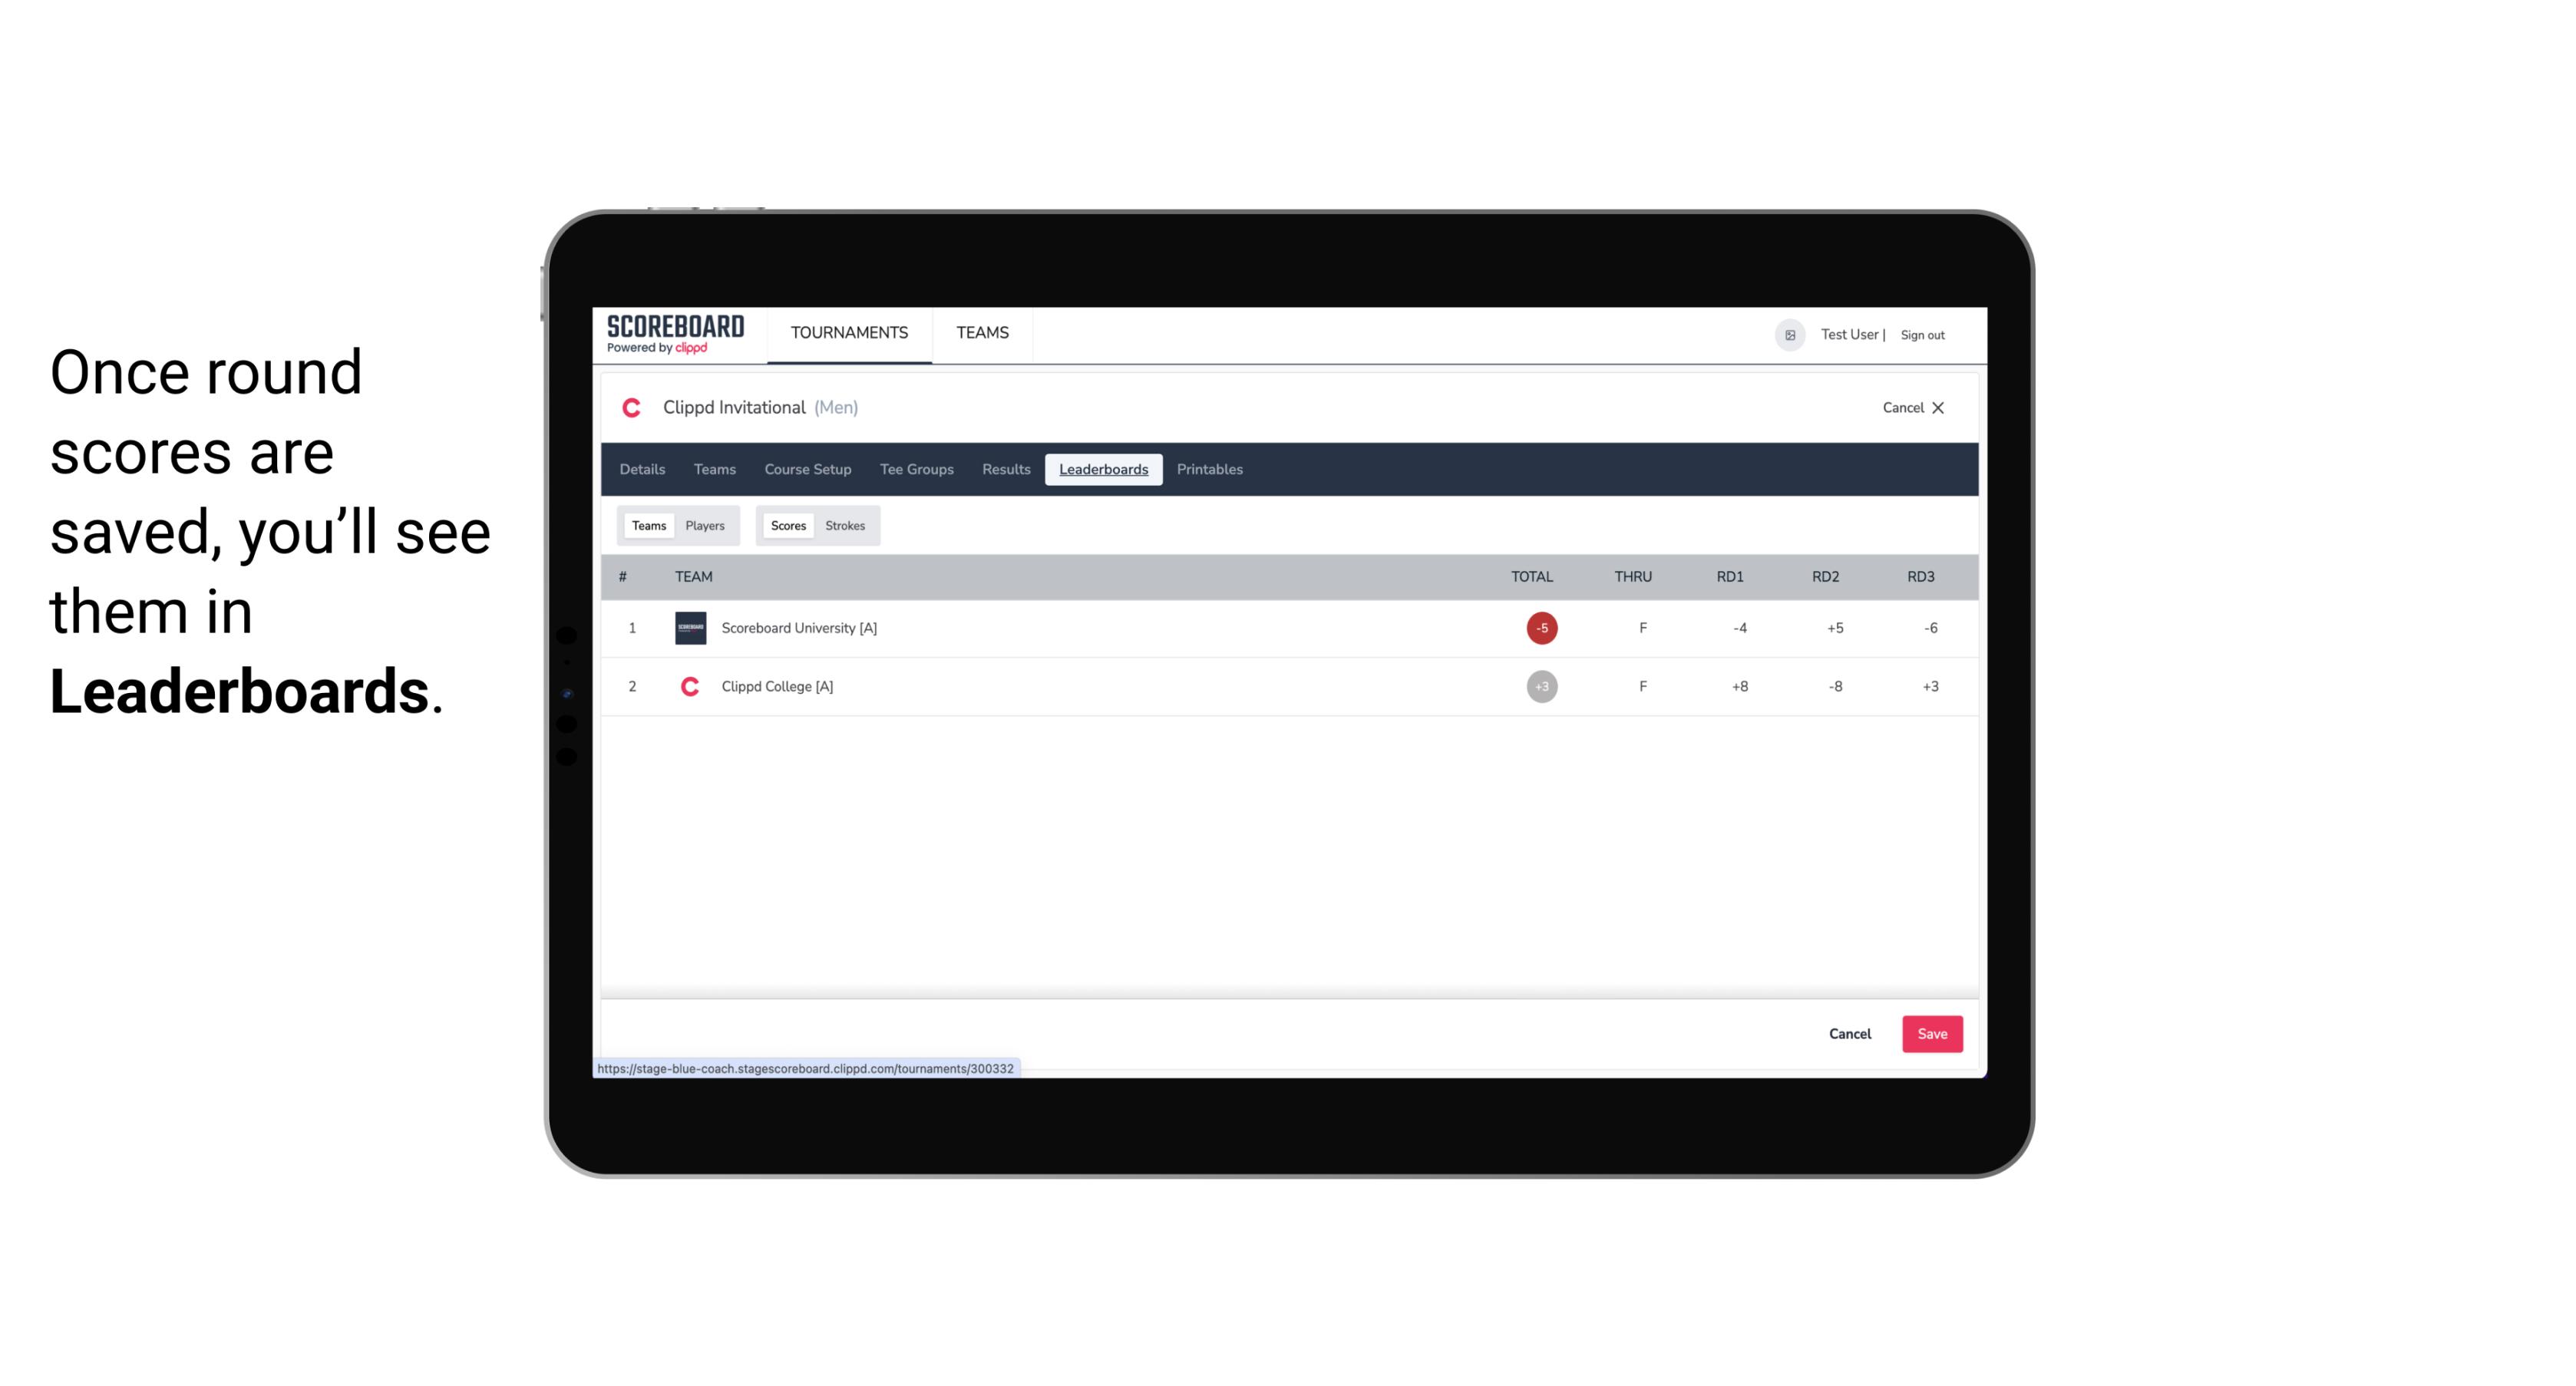Click the Results tab
The width and height of the screenshot is (2576, 1386).
pyautogui.click(x=1004, y=470)
